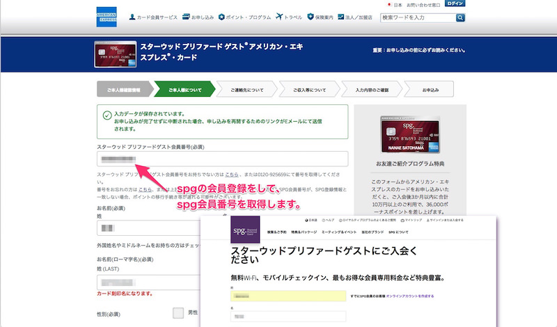Open 検索&ご予約 in SPG menu
The image size is (557, 327).
pos(276,232)
